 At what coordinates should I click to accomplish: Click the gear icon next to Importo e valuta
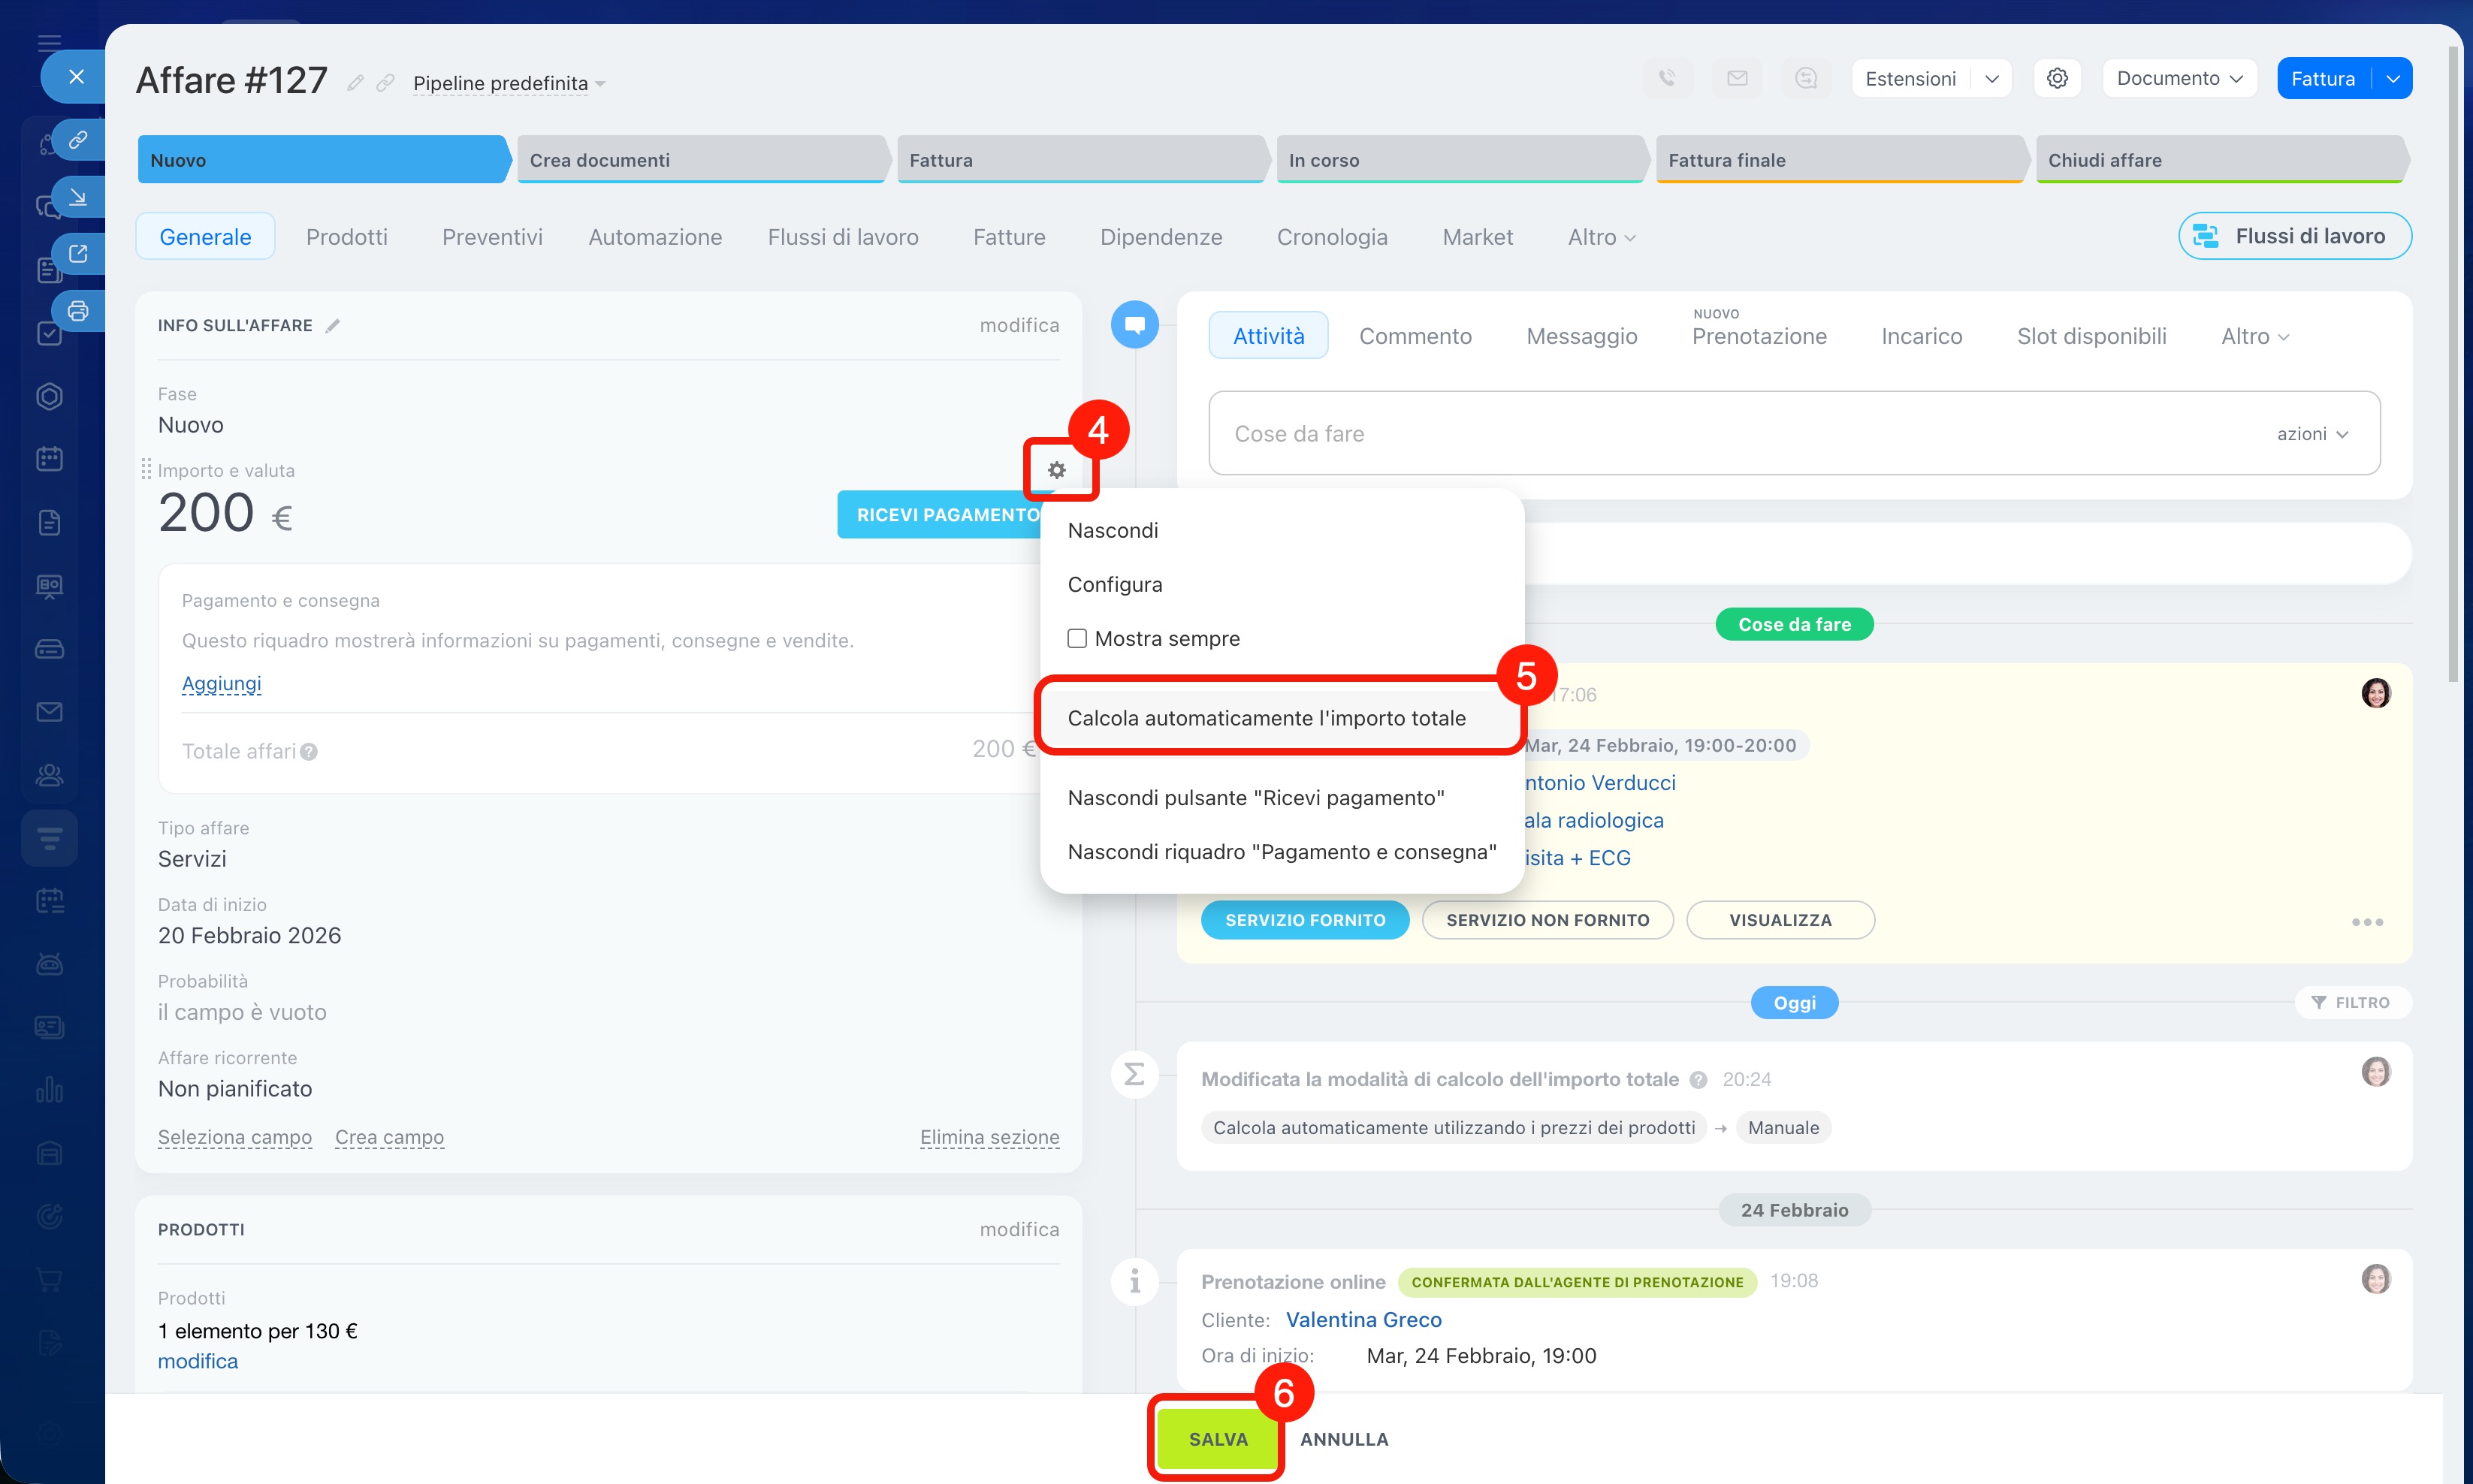click(x=1056, y=470)
